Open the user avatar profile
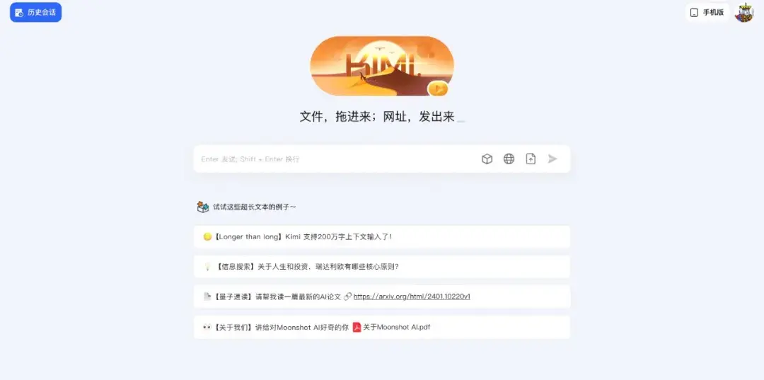The height and width of the screenshot is (380, 764). (744, 12)
